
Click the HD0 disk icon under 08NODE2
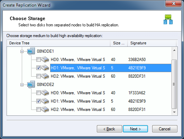45,93
